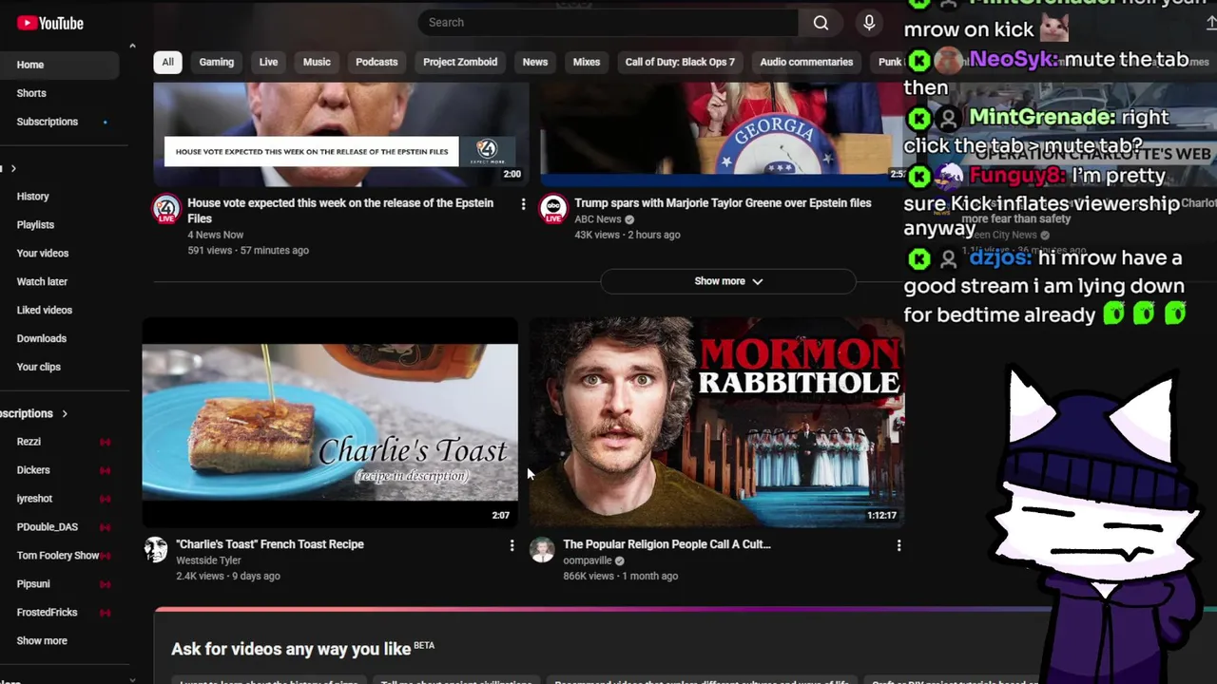Open The Popular Religion People Call A Cult title
Viewport: 1217px width, 684px height.
pyautogui.click(x=666, y=544)
